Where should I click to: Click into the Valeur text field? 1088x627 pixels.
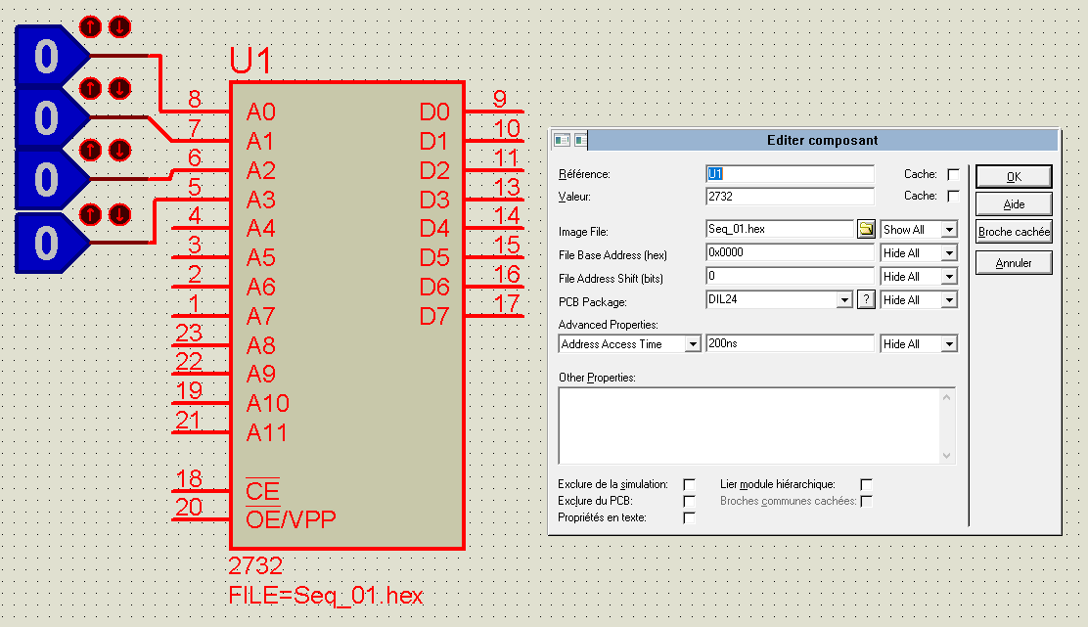click(x=789, y=196)
